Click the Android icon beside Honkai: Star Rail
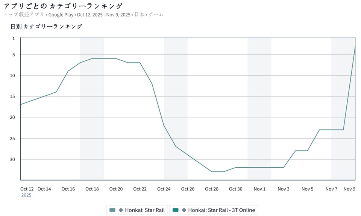 click(121, 210)
